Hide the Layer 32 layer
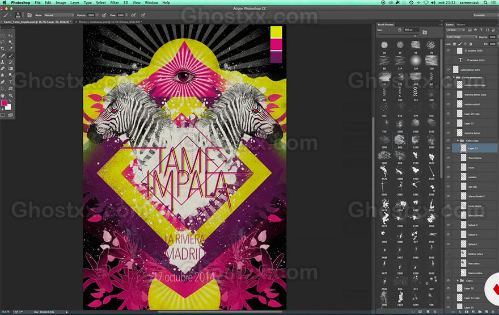499x315 pixels. 448,288
